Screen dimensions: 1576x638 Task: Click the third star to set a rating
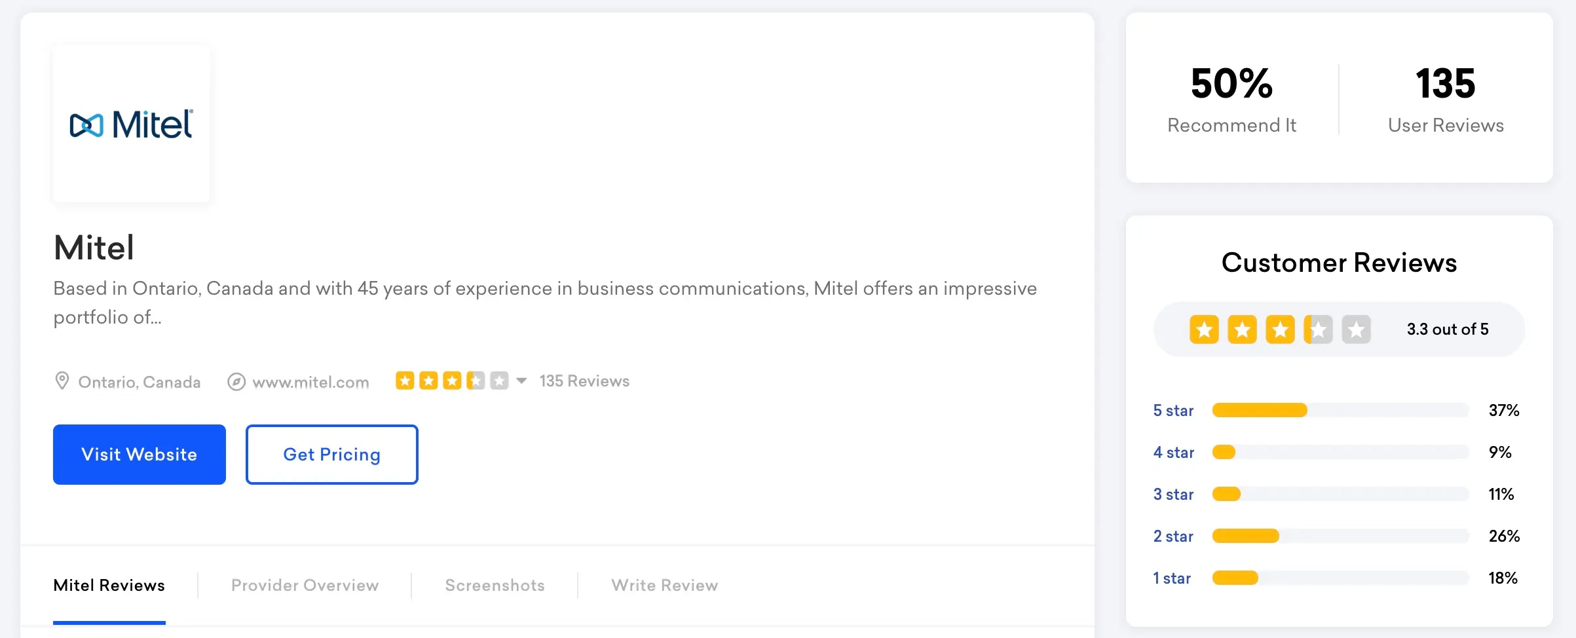[x=1281, y=329]
